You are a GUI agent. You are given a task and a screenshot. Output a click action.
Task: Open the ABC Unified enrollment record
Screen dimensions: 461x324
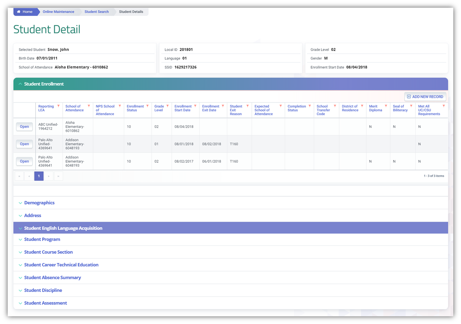tap(24, 127)
